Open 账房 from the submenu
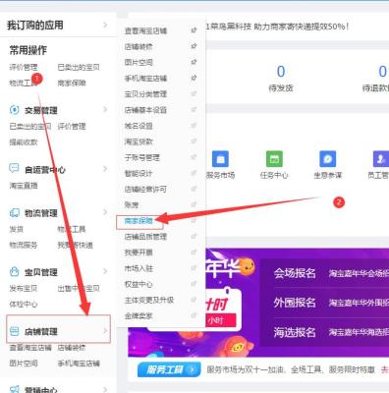Screen dimensions: 389x393 pos(132,205)
